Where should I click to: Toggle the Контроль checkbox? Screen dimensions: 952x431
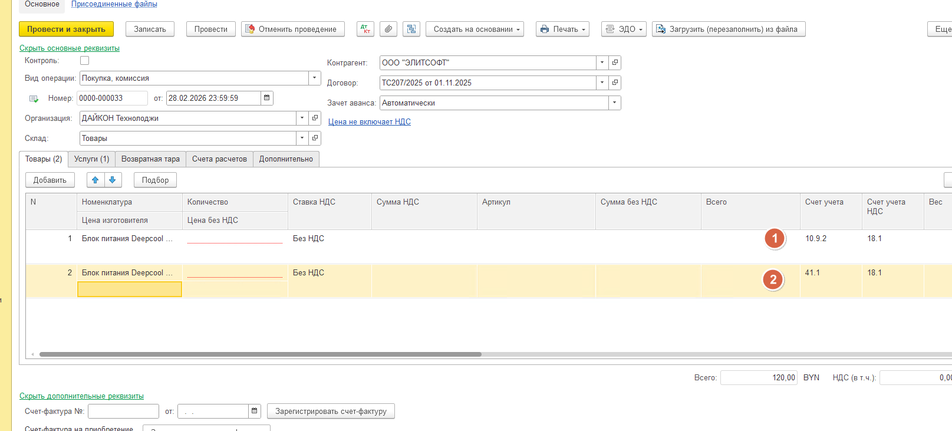point(84,61)
